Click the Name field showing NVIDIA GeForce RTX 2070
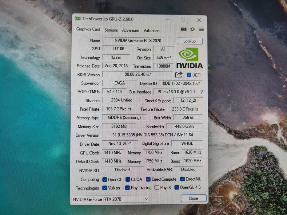The width and height of the screenshot is (287, 215). [138, 41]
